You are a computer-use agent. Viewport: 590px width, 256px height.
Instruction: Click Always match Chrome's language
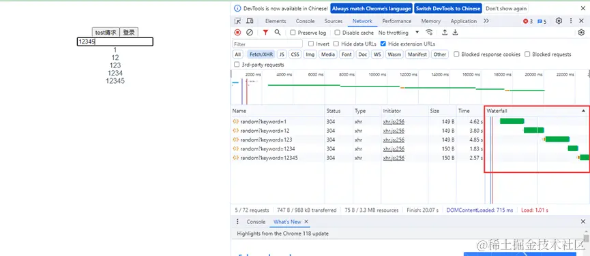(371, 8)
